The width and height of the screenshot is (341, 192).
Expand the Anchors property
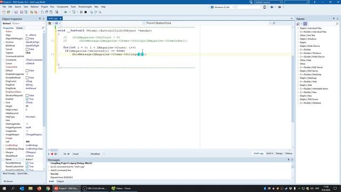(x=4, y=42)
